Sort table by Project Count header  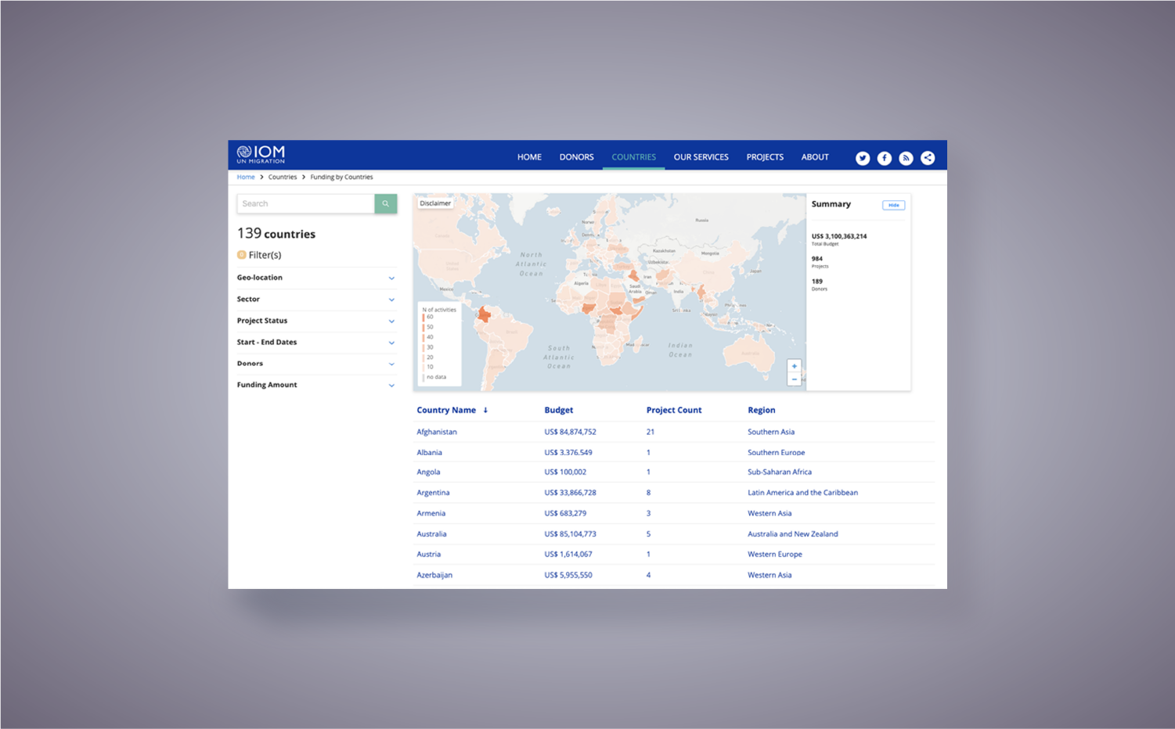coord(674,410)
